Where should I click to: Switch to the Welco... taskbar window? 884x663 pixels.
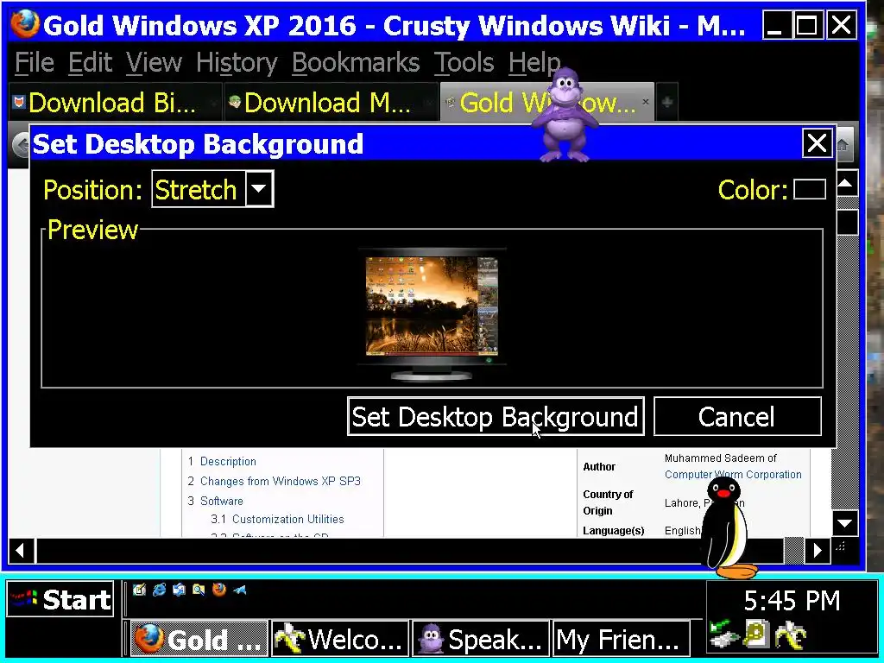click(x=340, y=640)
